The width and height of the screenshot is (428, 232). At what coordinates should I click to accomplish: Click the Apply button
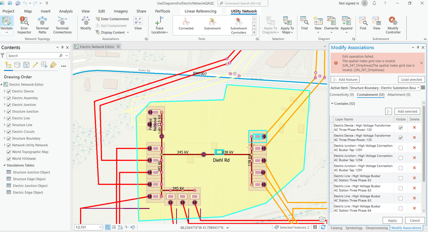[x=392, y=220]
